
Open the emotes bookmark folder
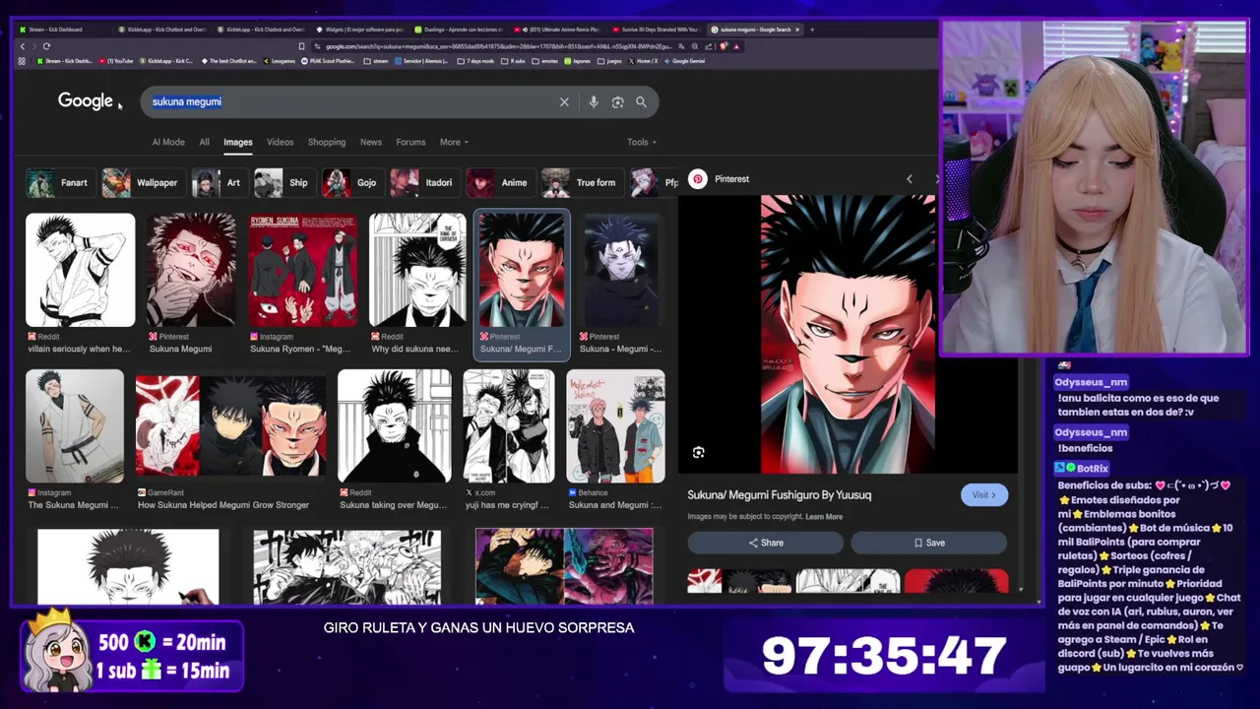pyautogui.click(x=545, y=61)
